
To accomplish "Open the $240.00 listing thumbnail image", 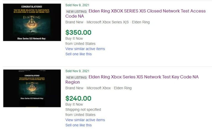I will [32, 88].
